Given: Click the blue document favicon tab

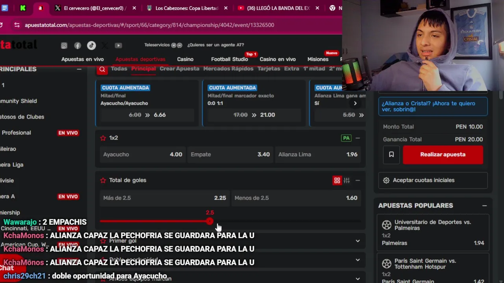Looking at the screenshot, I should click(x=5, y=8).
